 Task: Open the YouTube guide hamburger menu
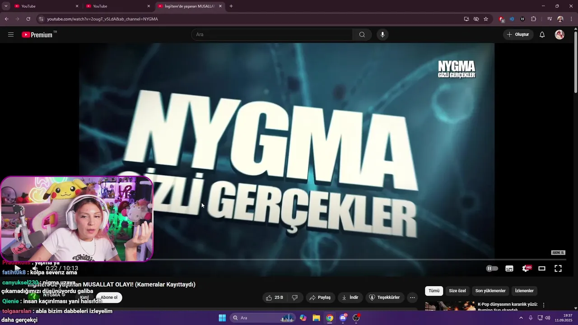[x=11, y=35]
